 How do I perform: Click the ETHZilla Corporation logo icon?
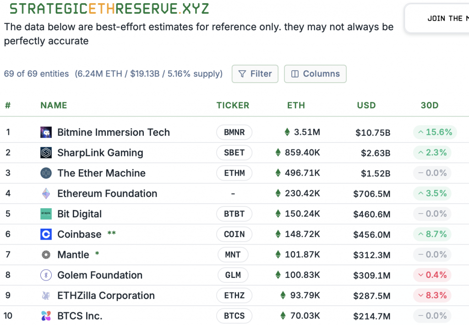tap(45, 295)
